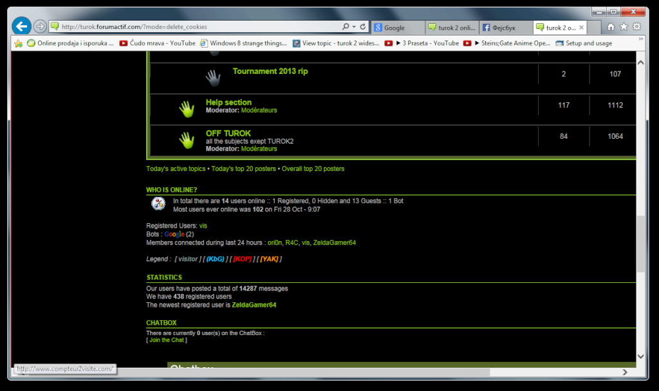Click the STATISTICS section heading
Viewport: 659px width, 391px height.
[x=164, y=278]
